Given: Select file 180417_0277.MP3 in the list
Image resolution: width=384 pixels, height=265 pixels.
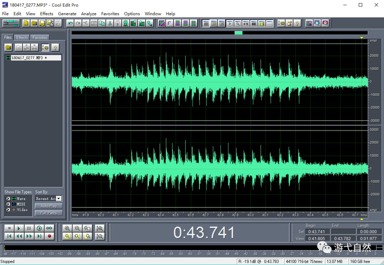Looking at the screenshot, I should [33, 58].
